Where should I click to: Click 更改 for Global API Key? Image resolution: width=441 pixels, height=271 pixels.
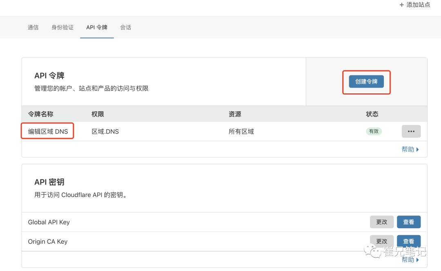[x=381, y=222]
